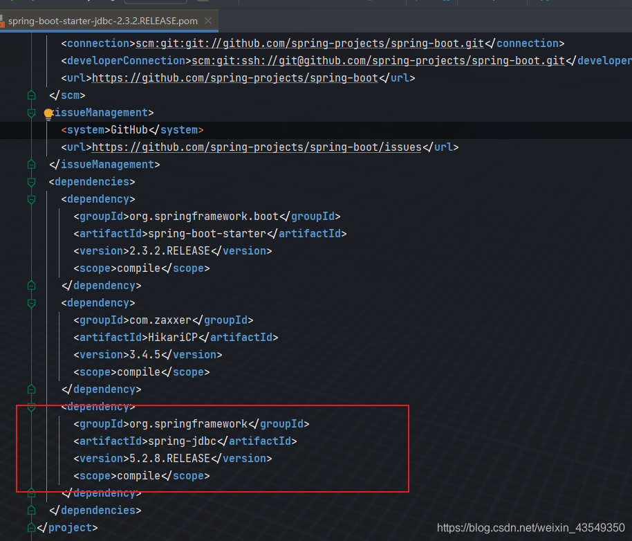Click the yellow intention lightbulb icon
This screenshot has width=632, height=541.
coord(47,112)
